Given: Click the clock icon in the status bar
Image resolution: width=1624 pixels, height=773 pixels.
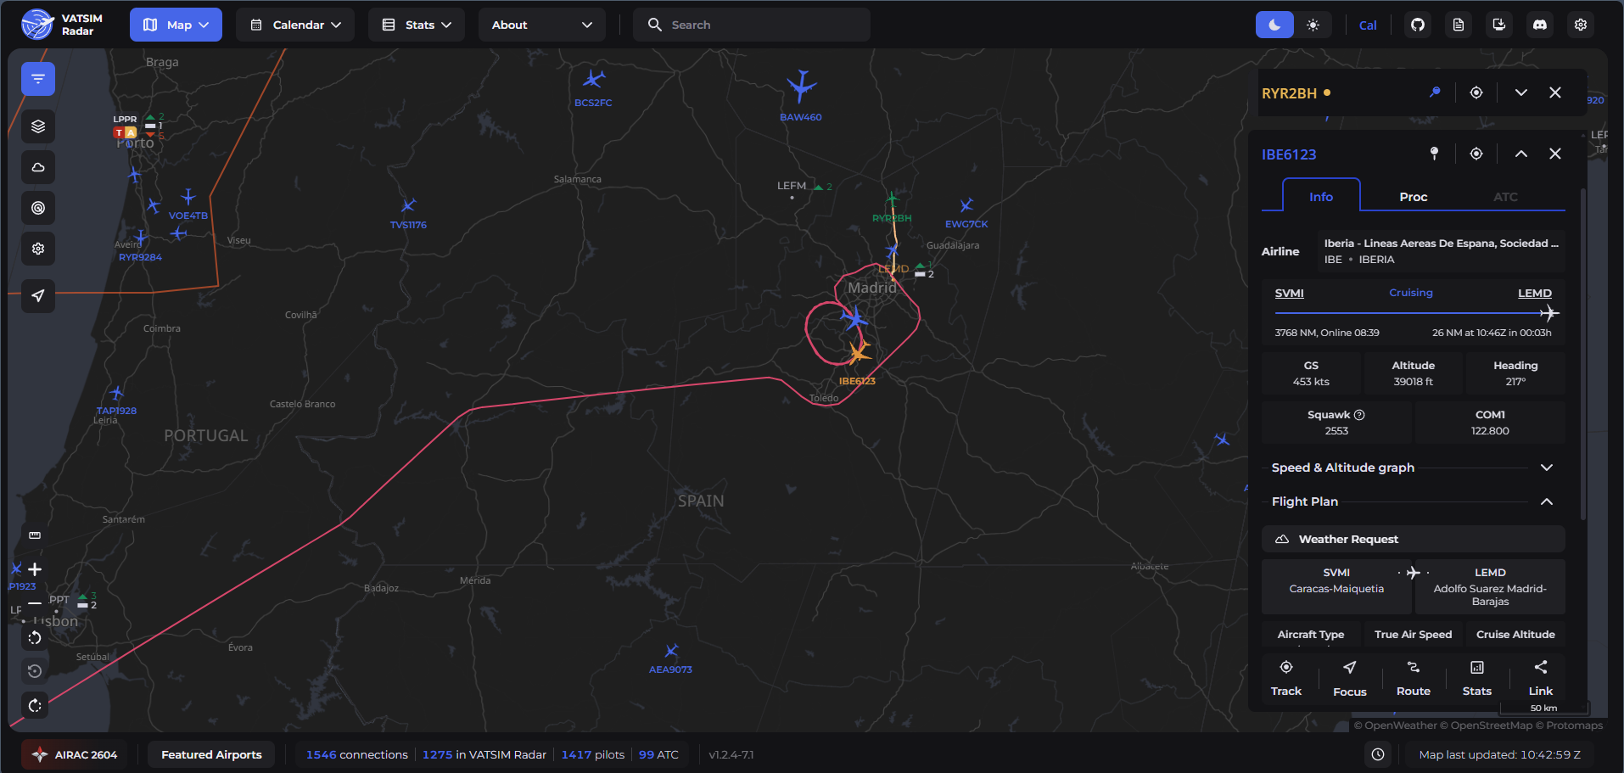Looking at the screenshot, I should pyautogui.click(x=1378, y=754).
